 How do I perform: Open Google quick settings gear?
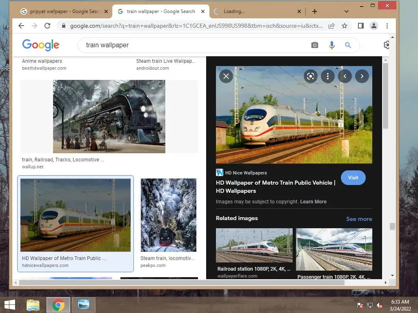tap(386, 45)
